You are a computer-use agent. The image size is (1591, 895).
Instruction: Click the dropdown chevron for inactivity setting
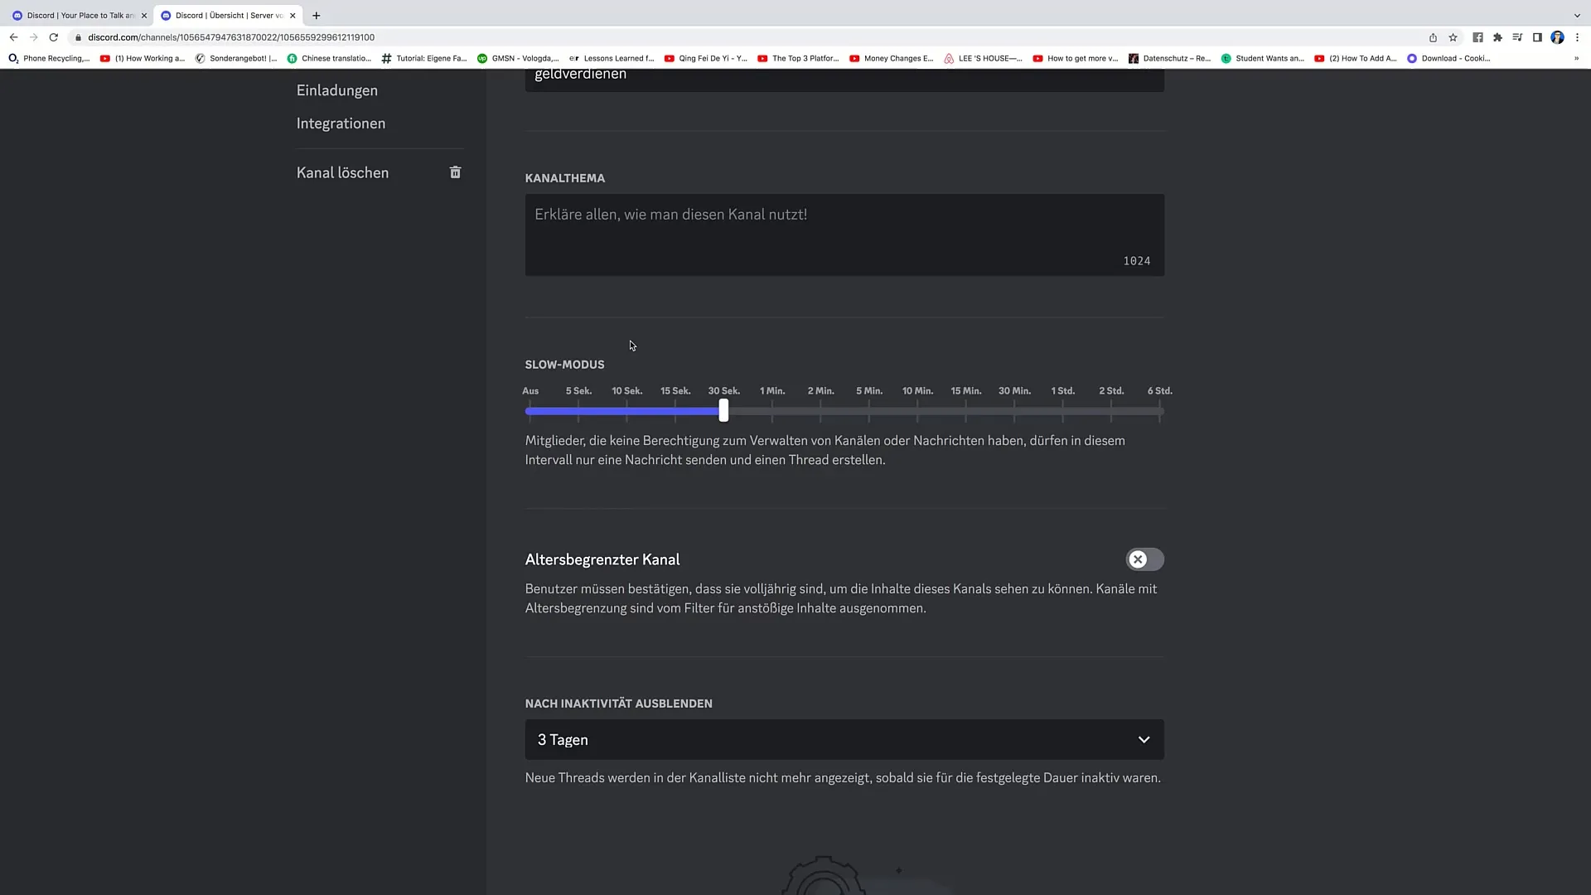coord(1144,740)
